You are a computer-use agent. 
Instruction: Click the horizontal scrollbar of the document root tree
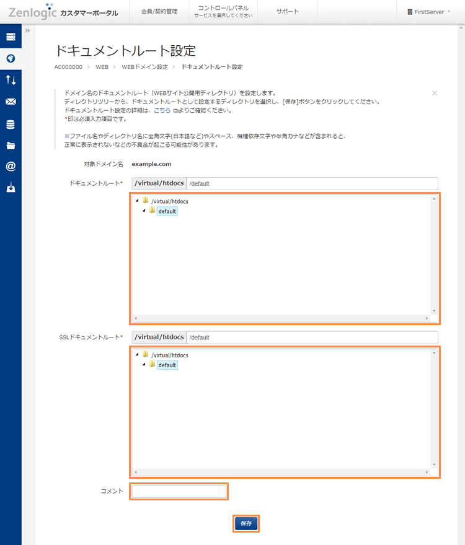281,318
